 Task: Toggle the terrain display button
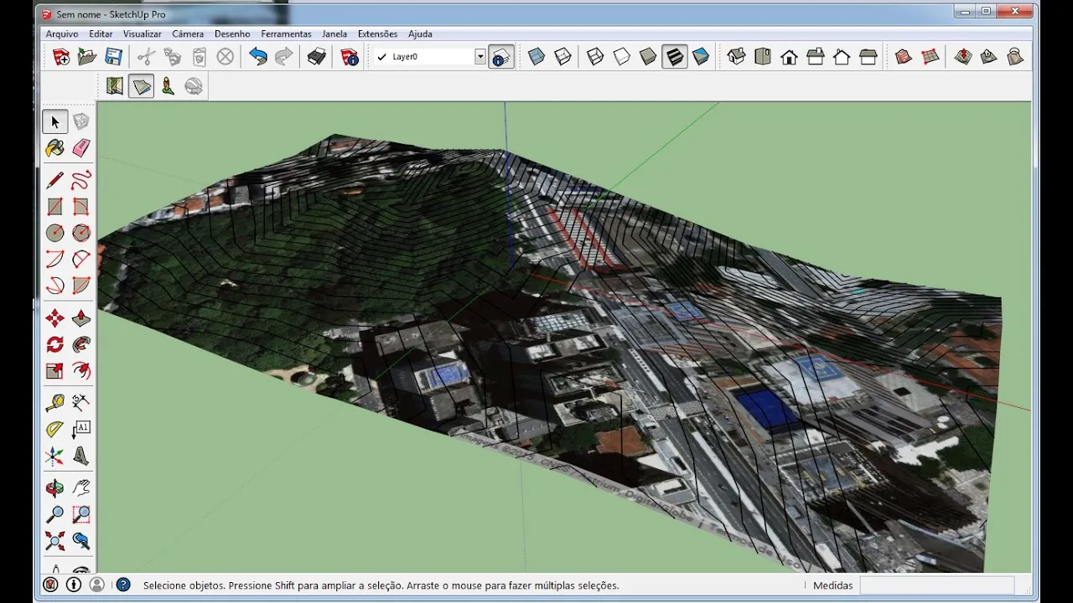[x=141, y=86]
